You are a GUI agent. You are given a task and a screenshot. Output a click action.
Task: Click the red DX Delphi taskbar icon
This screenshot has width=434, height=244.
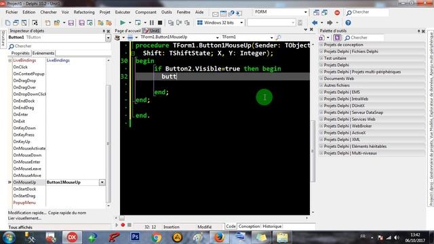[x=72, y=237]
